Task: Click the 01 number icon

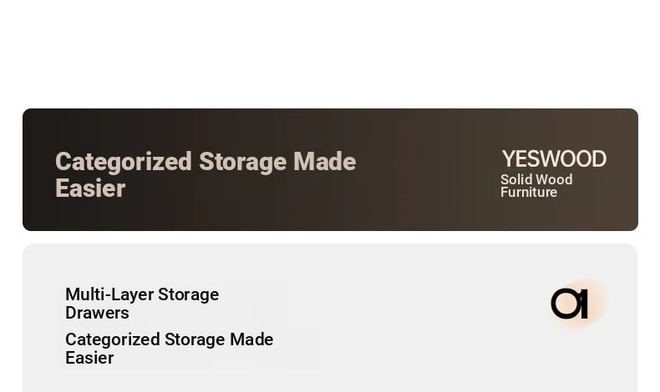Action: click(x=569, y=304)
